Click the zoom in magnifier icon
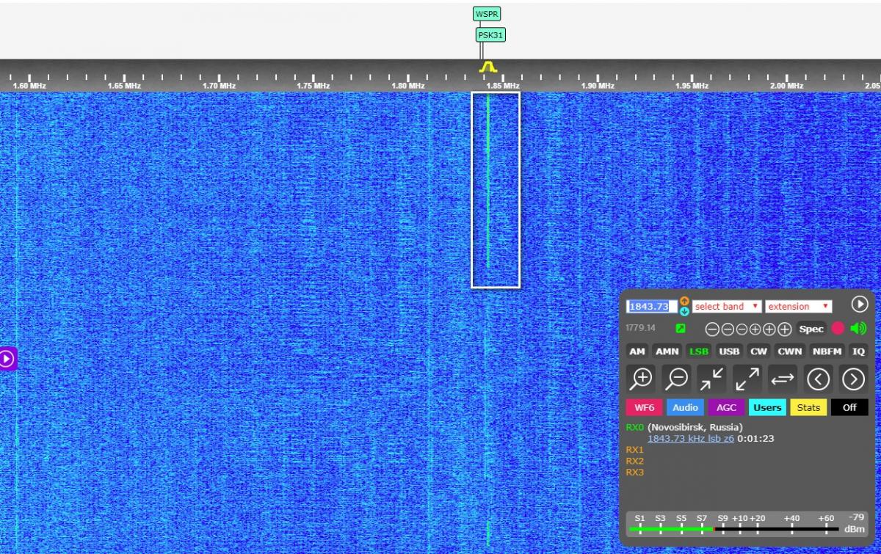 642,379
